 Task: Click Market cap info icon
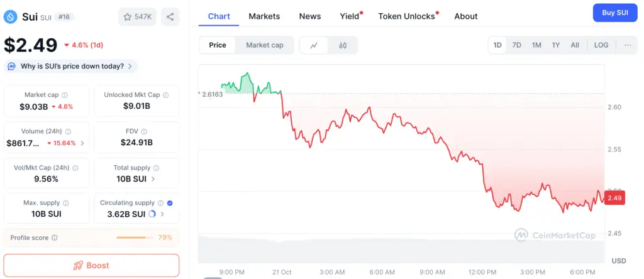click(x=65, y=95)
